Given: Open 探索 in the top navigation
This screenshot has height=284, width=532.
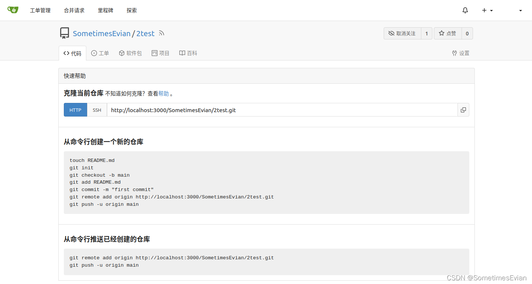Looking at the screenshot, I should click(132, 10).
